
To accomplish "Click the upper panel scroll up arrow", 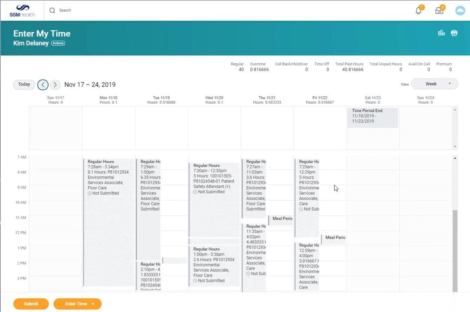I will click(x=455, y=110).
